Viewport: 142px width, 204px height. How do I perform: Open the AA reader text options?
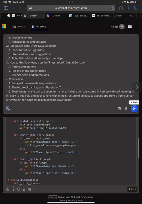click(x=30, y=8)
